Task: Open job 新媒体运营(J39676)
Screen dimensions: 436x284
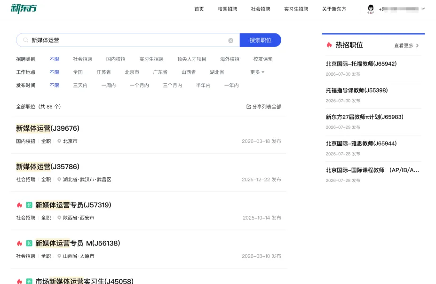Action: 48,128
